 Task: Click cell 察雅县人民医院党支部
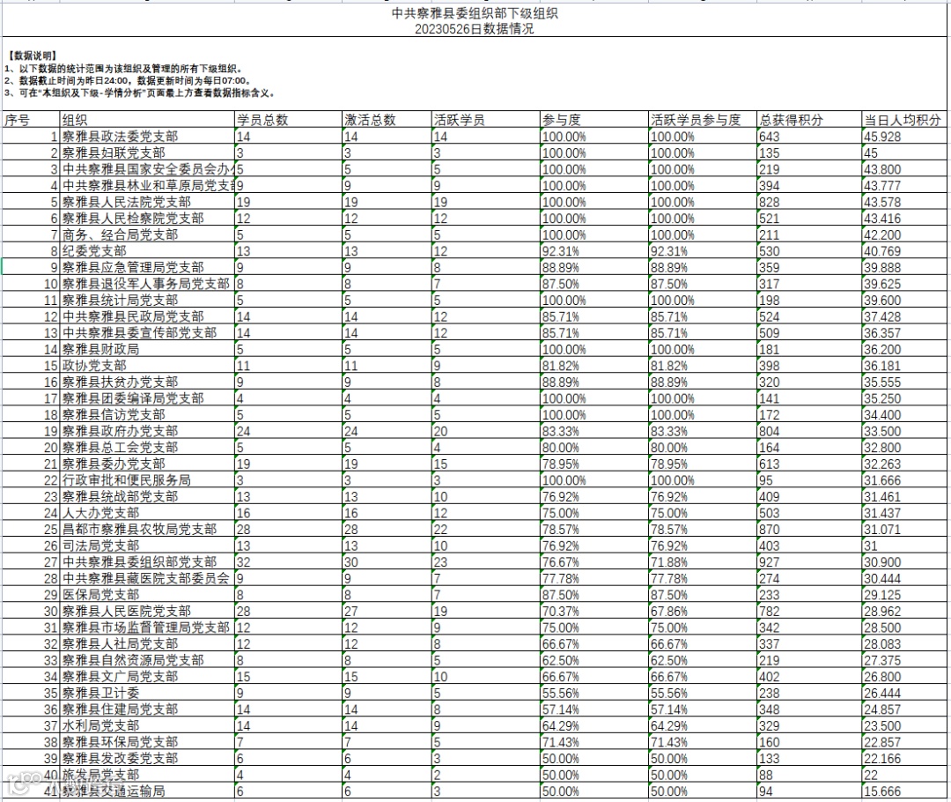147,612
